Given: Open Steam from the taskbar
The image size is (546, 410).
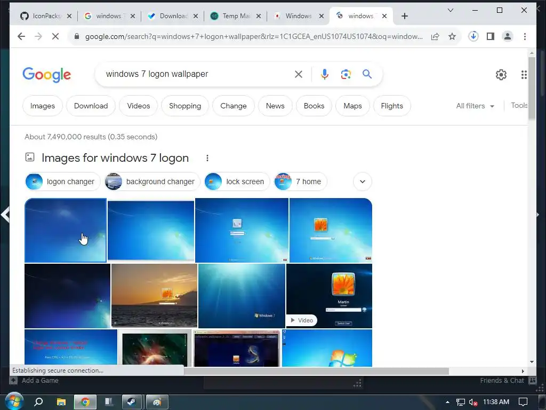Looking at the screenshot, I should (x=131, y=402).
